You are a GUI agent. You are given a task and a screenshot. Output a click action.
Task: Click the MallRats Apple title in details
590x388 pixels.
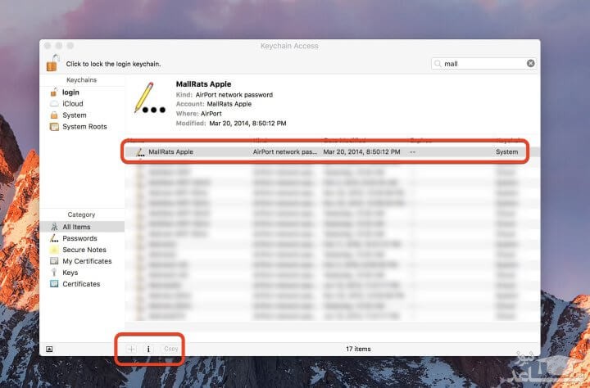[203, 84]
